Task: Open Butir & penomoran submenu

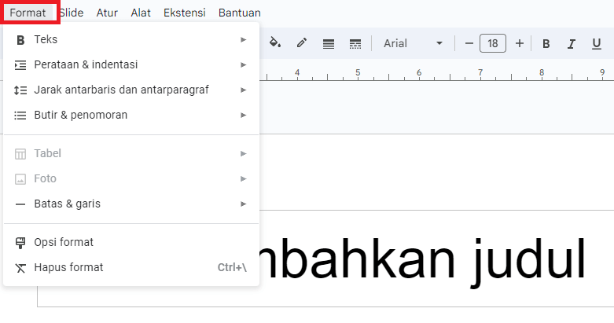Action: [x=131, y=115]
